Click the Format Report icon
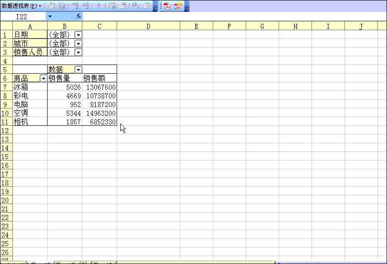The image size is (387, 264). 51,6
